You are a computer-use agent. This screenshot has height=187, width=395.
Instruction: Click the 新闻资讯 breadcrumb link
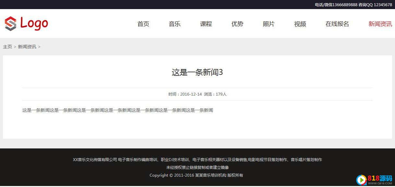point(27,47)
